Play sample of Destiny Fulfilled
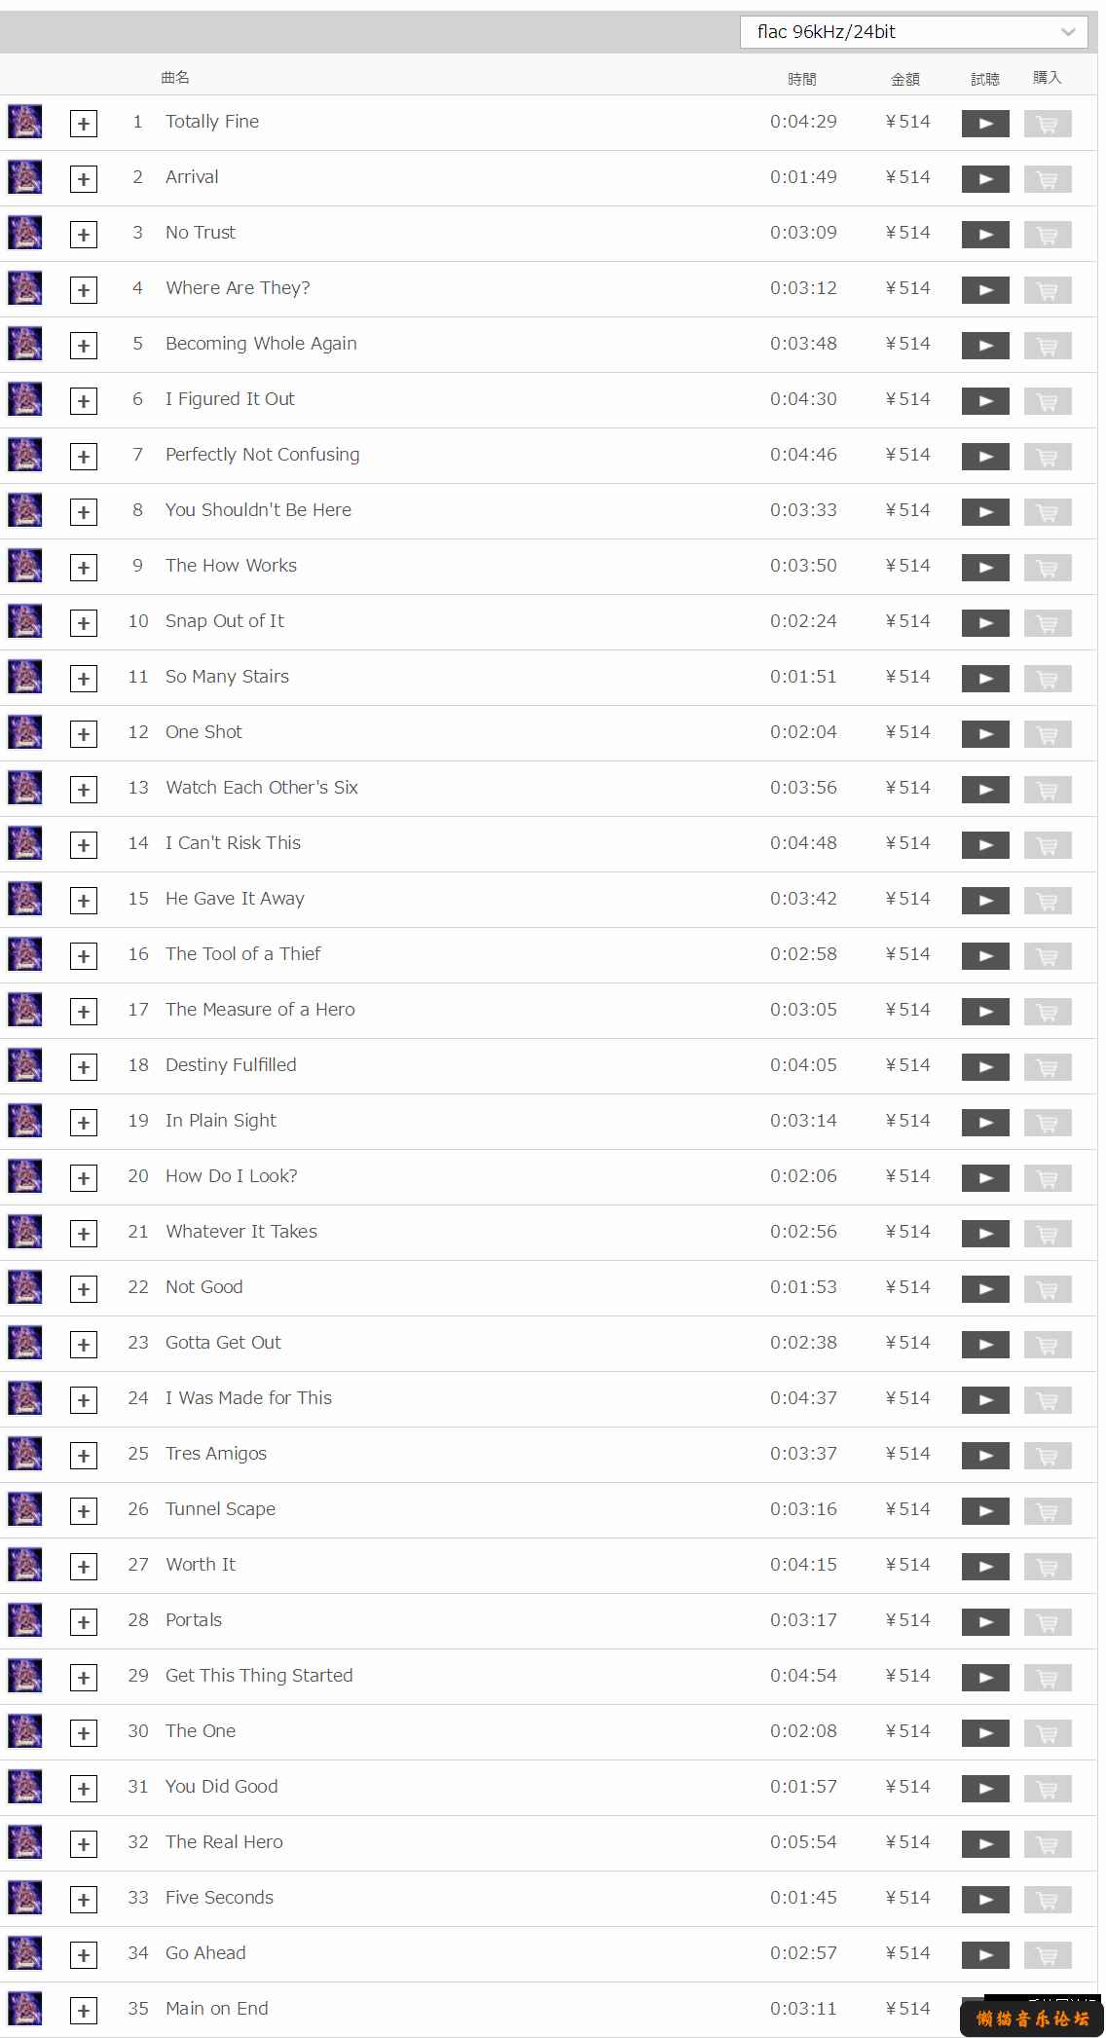 (x=985, y=1067)
